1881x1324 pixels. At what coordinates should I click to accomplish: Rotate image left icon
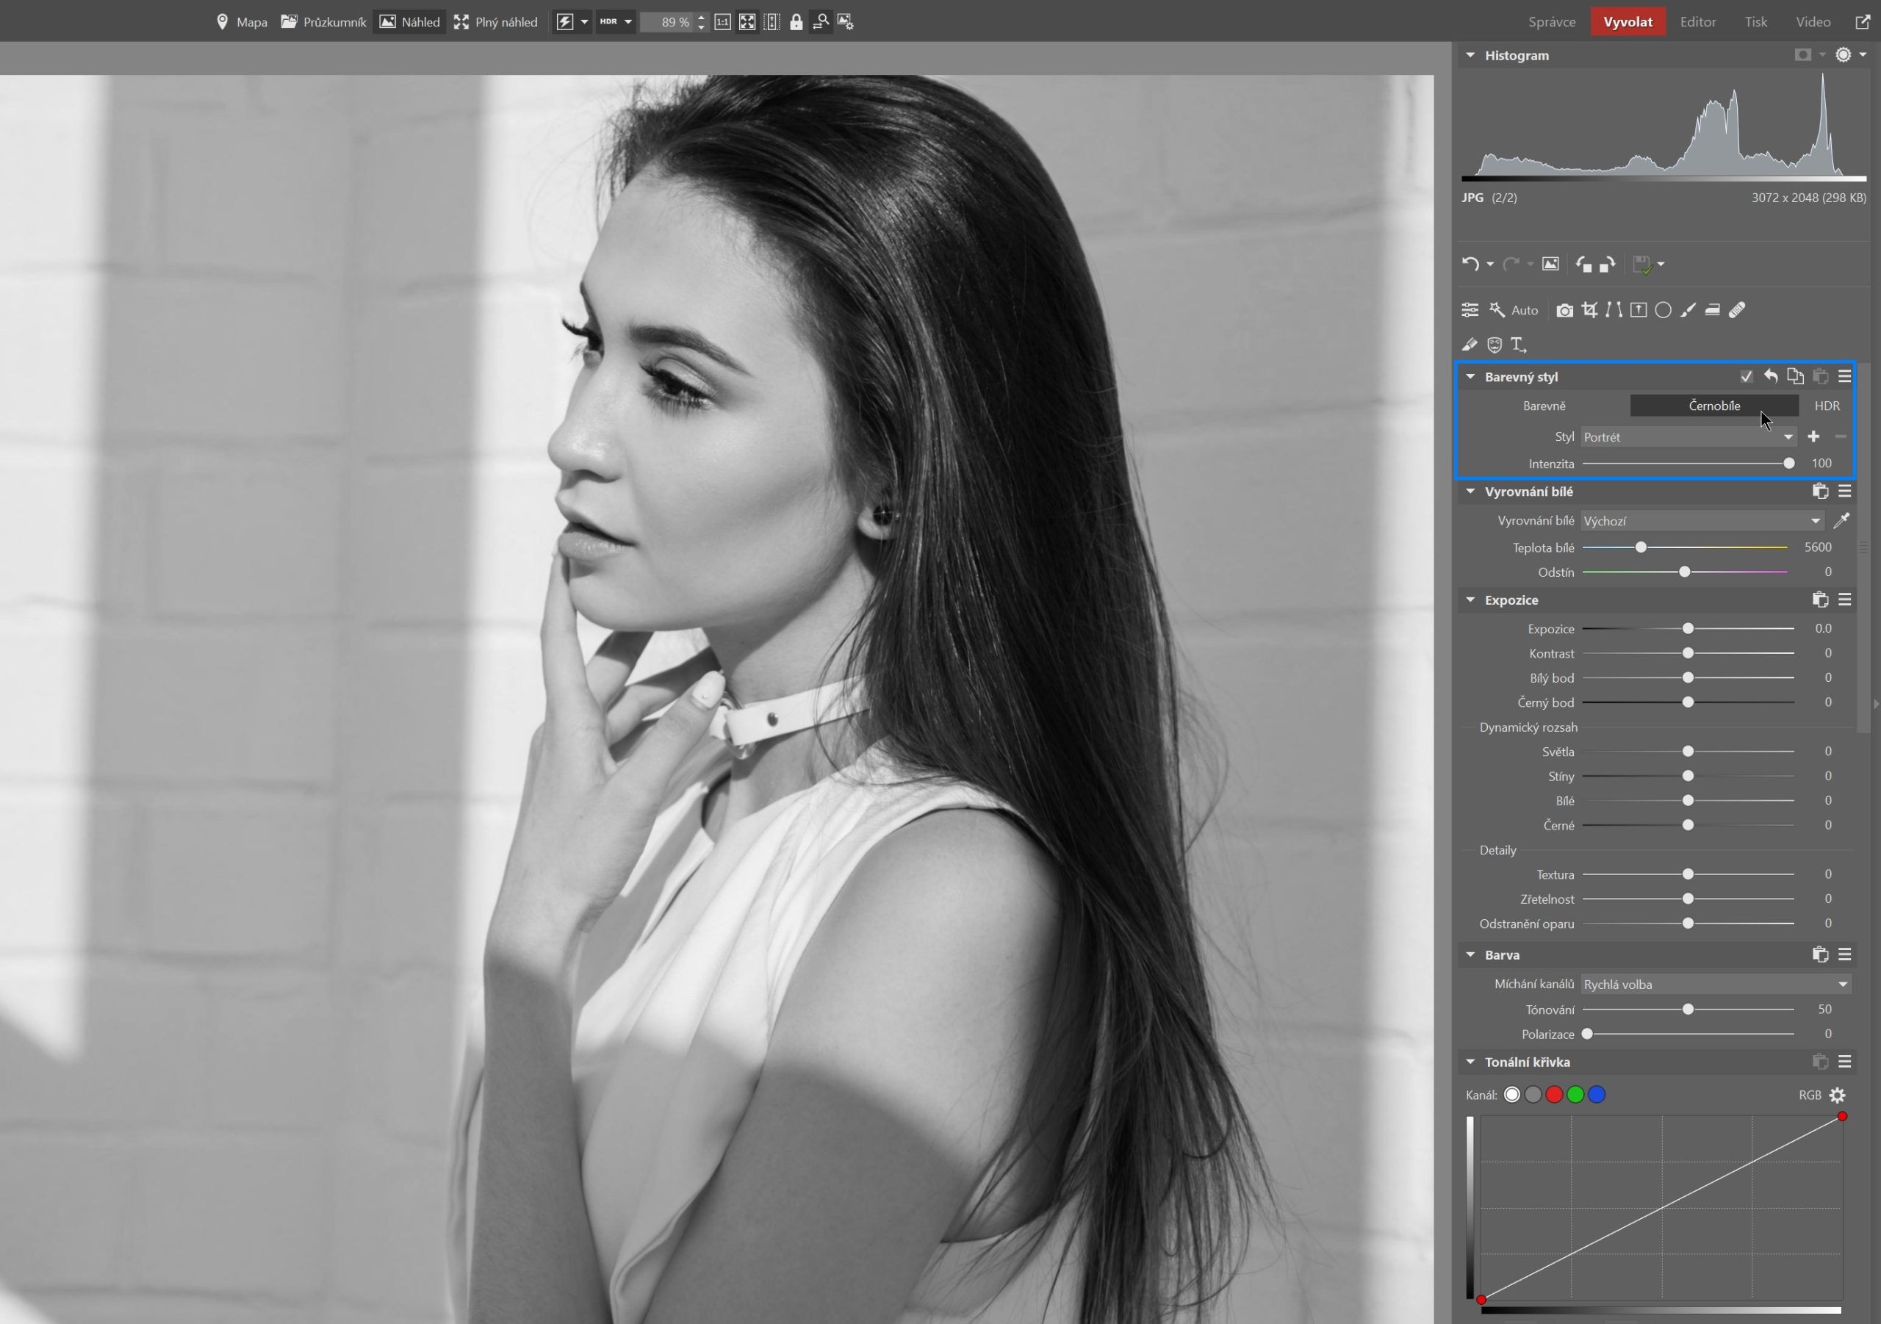1583,264
